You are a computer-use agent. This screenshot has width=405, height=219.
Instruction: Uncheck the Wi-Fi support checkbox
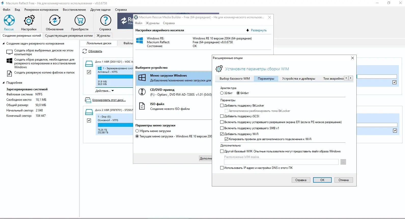[x=222, y=134]
